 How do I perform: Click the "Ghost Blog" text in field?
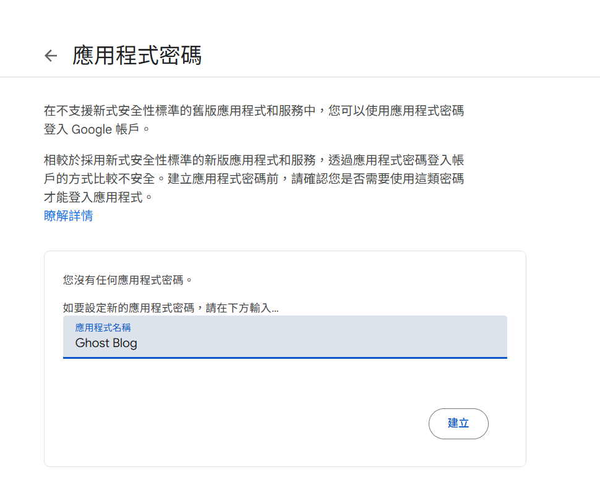pyautogui.click(x=106, y=343)
